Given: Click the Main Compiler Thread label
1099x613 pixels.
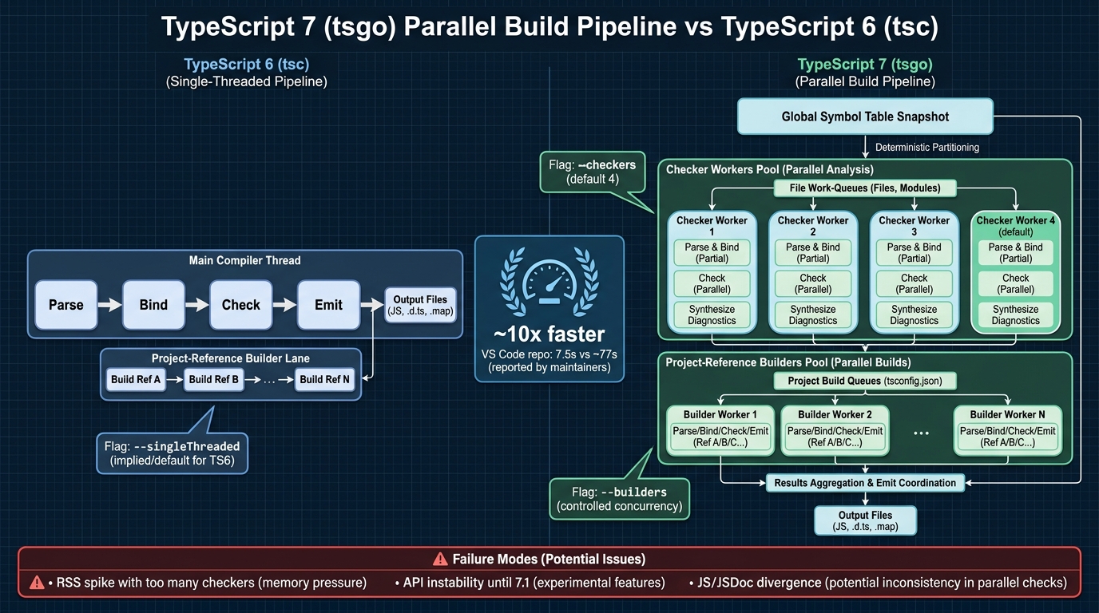Looking at the screenshot, I should point(244,260).
